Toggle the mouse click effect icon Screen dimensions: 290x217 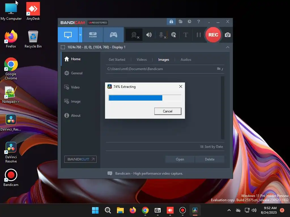[174, 35]
